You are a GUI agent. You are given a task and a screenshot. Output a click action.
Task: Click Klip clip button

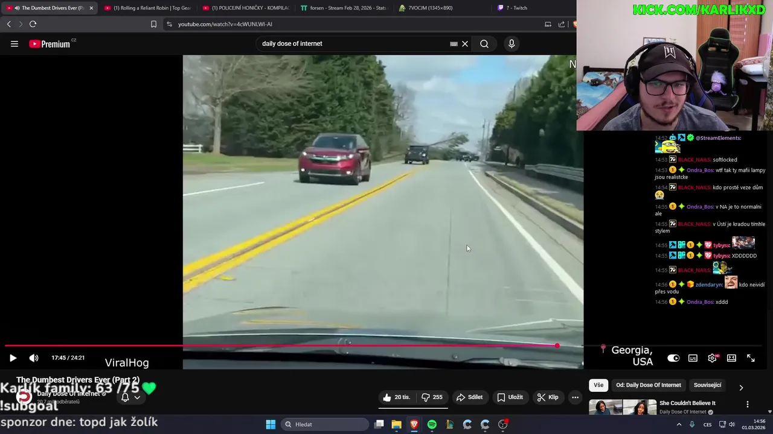pyautogui.click(x=548, y=397)
